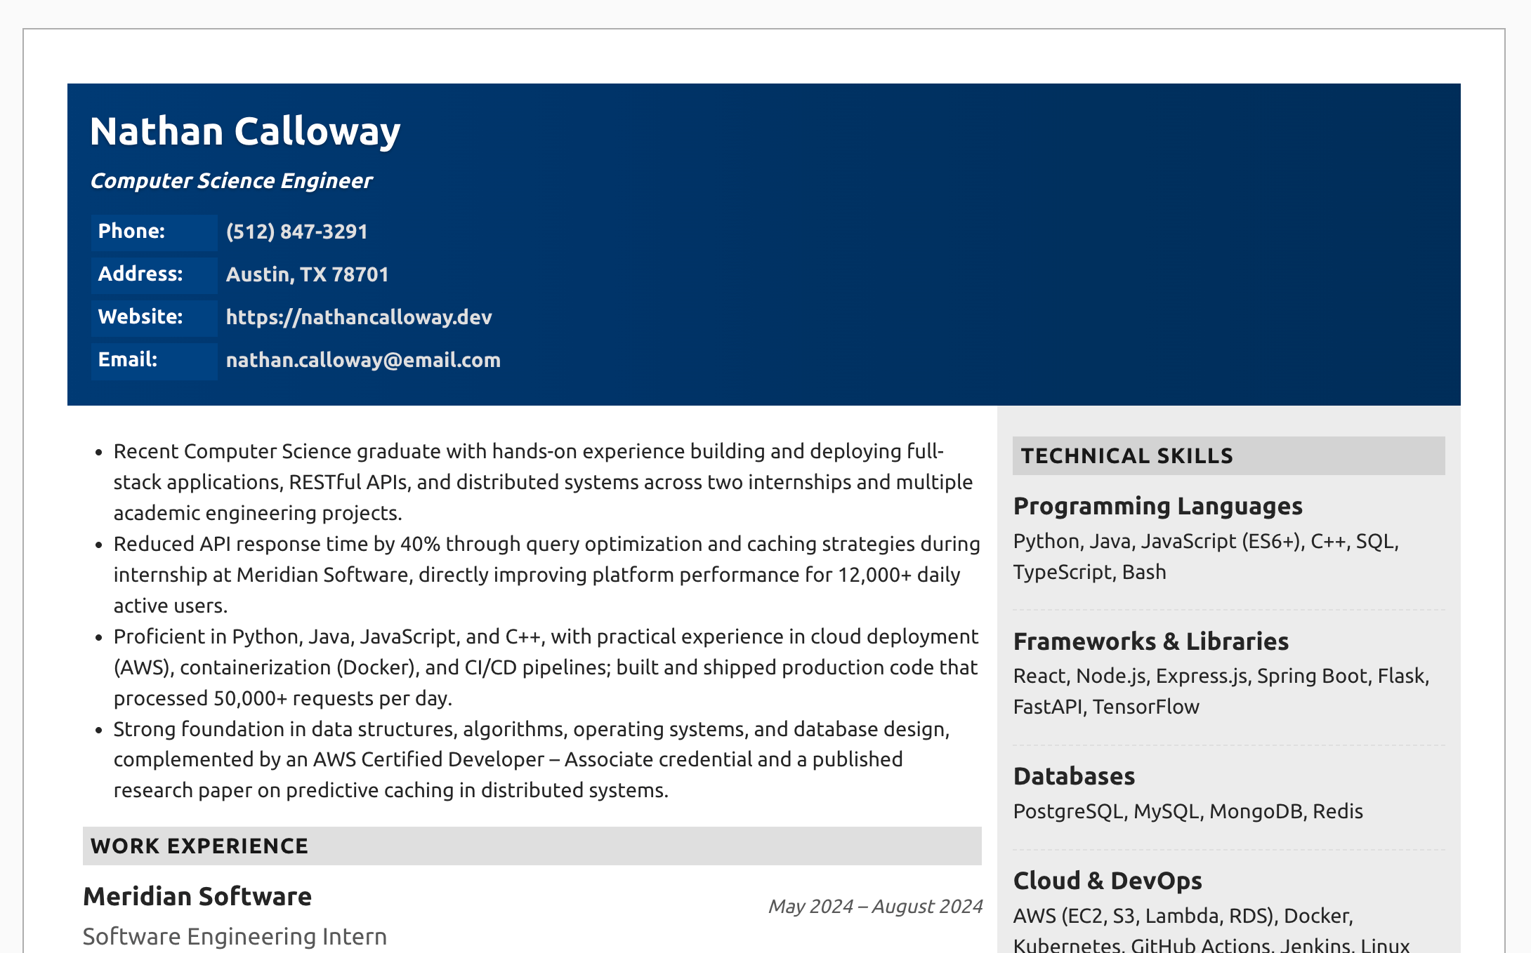Select the Nathan Calloway name heading
Image resolution: width=1531 pixels, height=953 pixels.
point(245,131)
